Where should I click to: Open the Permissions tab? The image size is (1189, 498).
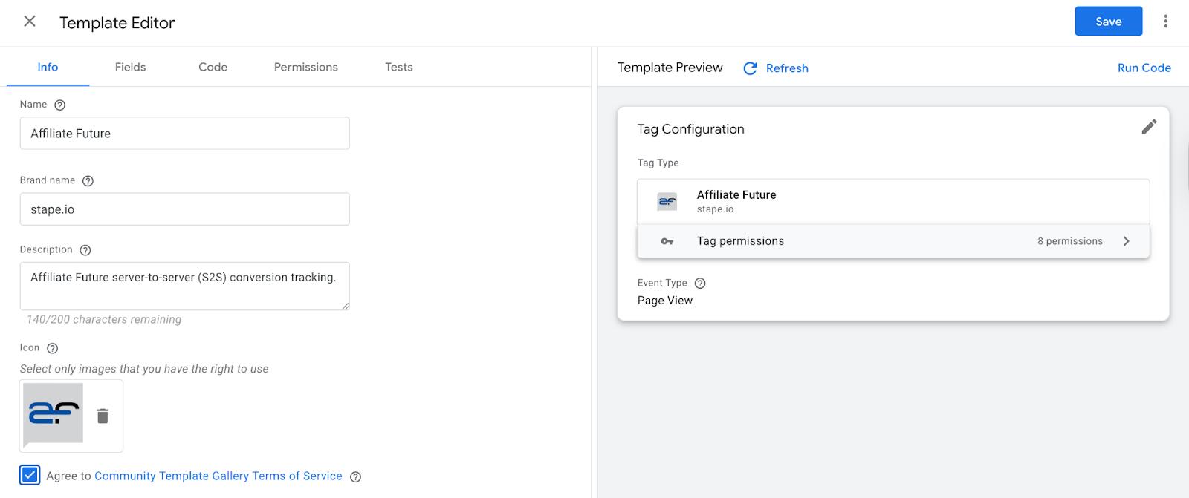coord(305,67)
